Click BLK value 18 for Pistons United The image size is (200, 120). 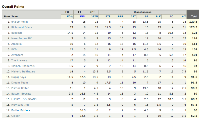coord(159,88)
